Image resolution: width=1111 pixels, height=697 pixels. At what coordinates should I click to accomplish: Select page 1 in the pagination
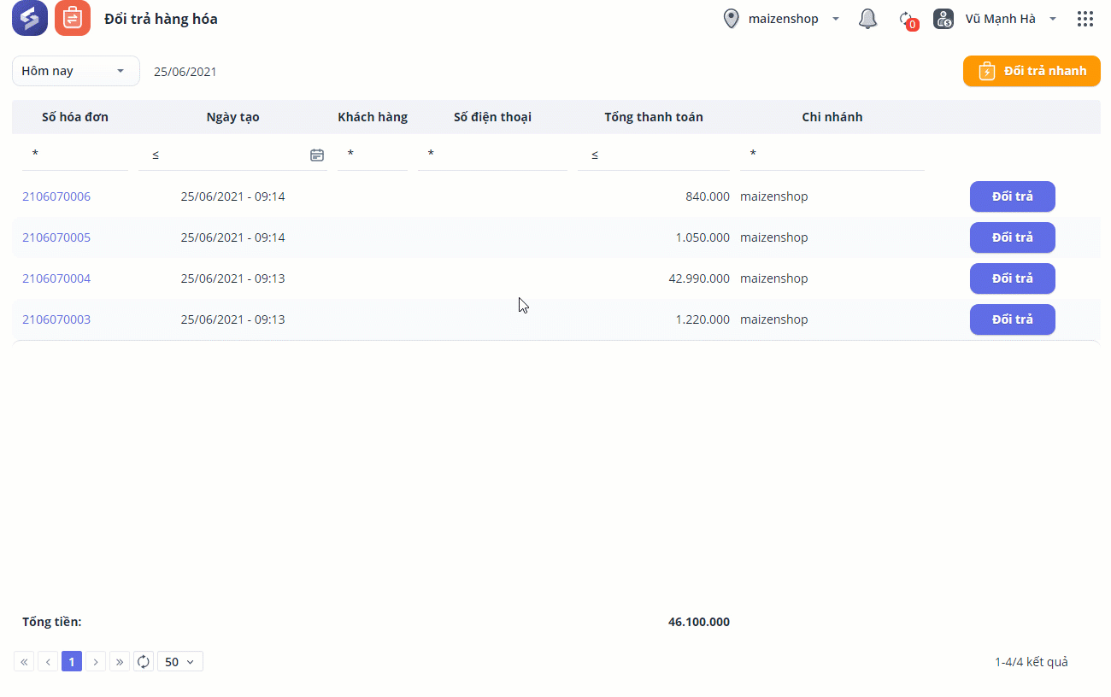(72, 661)
